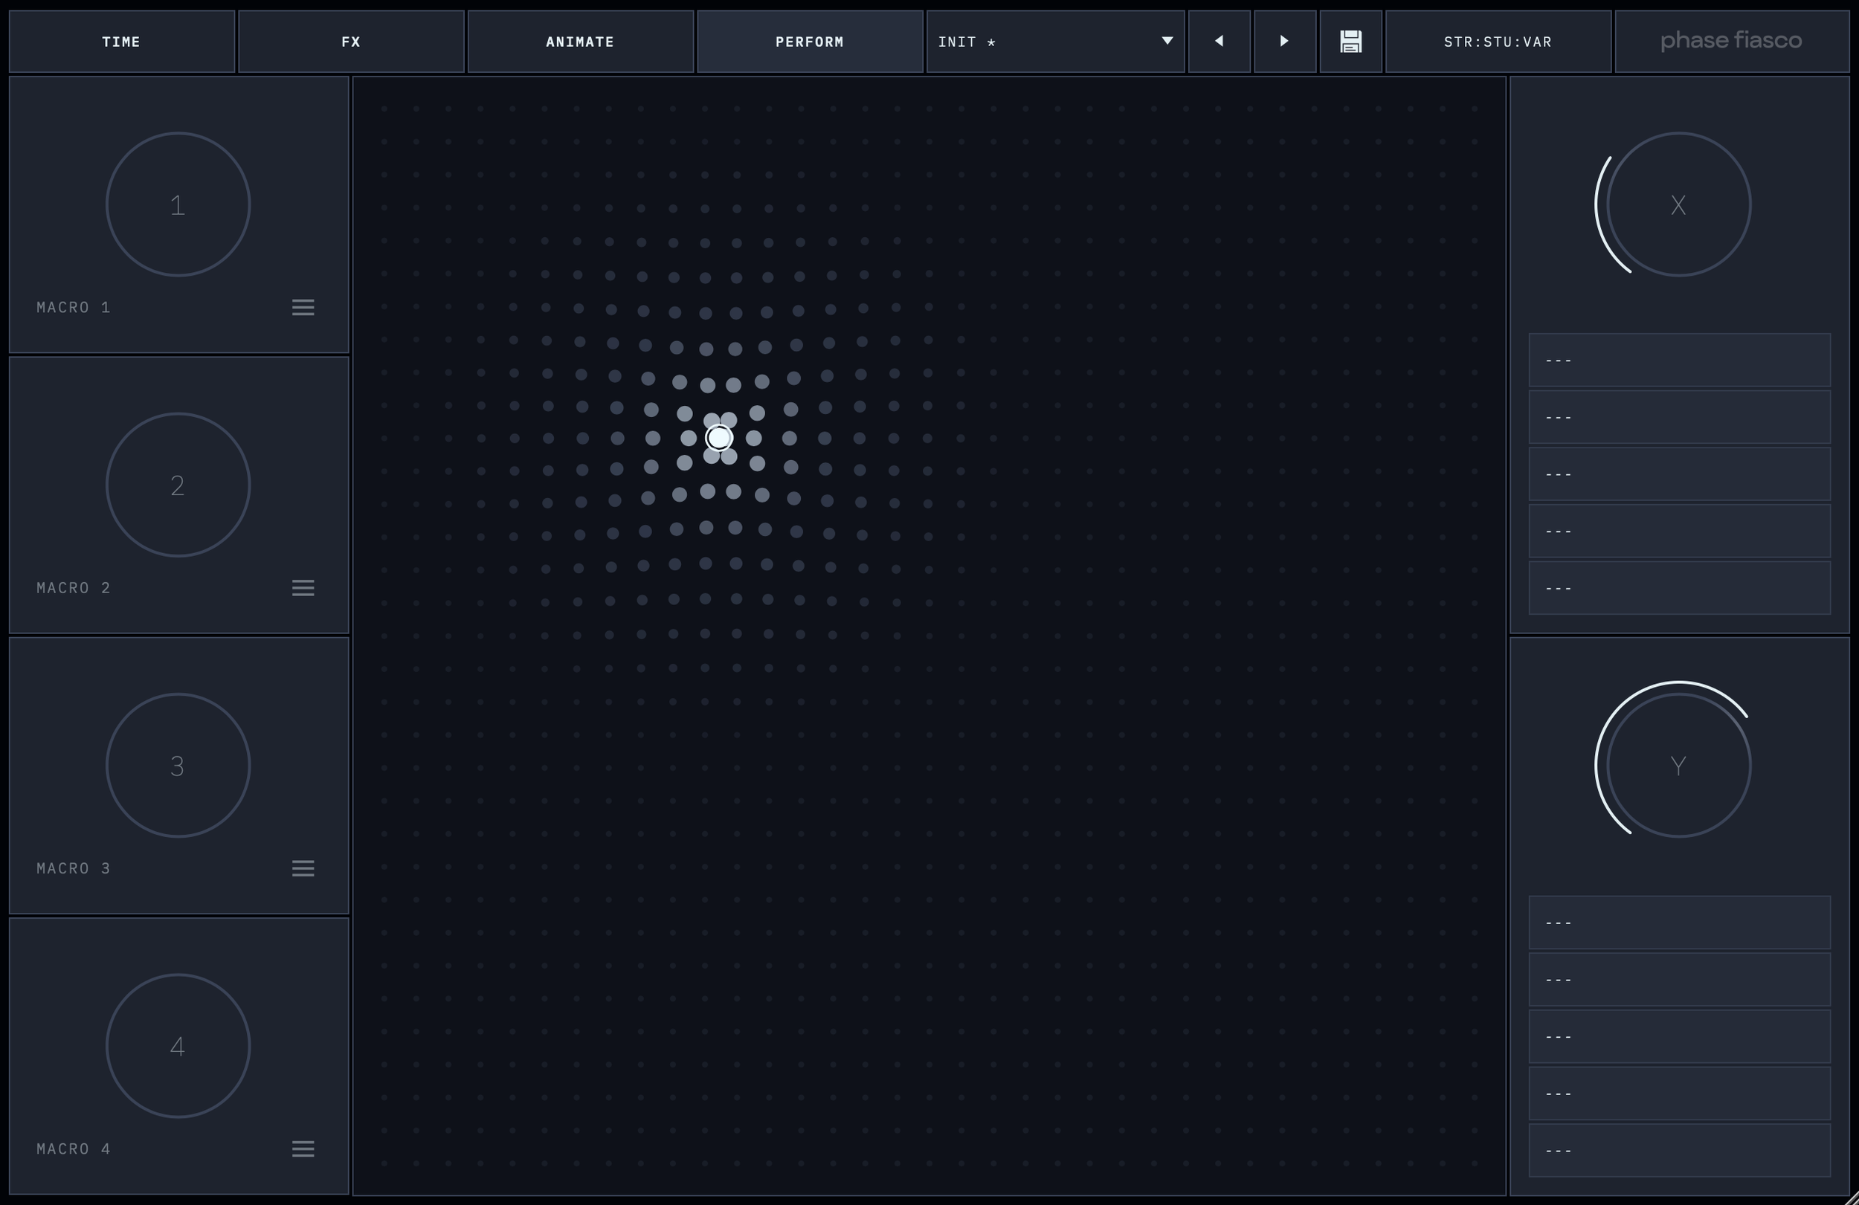Click the phase fiasco logo
The width and height of the screenshot is (1859, 1205).
[1731, 41]
